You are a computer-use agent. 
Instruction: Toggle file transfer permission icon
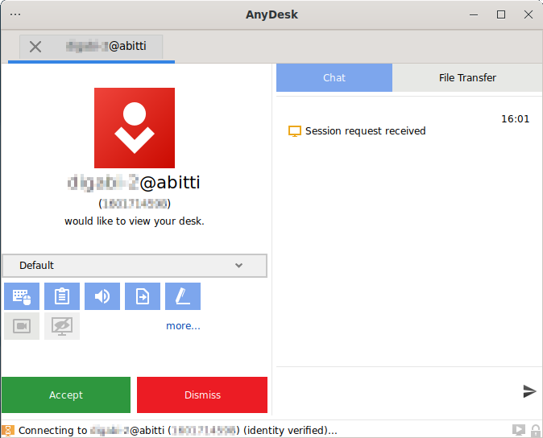143,296
